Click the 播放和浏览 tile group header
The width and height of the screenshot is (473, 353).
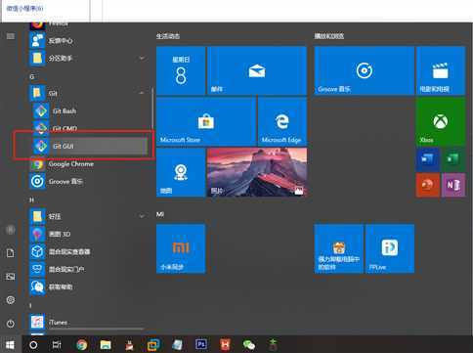click(329, 36)
